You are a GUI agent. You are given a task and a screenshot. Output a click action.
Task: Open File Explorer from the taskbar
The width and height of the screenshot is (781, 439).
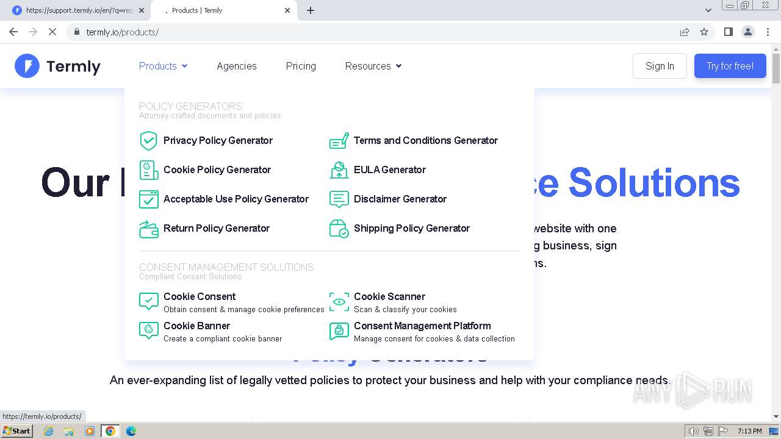69,431
